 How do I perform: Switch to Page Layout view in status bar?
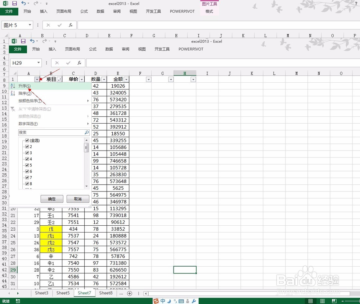(323, 301)
